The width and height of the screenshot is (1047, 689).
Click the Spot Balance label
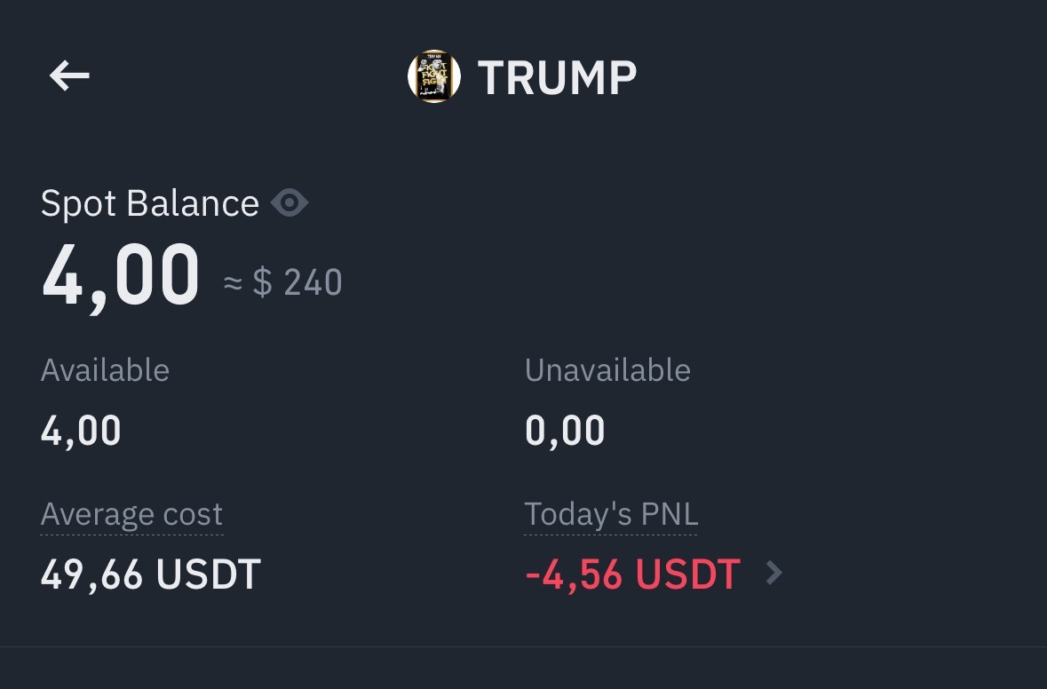[149, 203]
